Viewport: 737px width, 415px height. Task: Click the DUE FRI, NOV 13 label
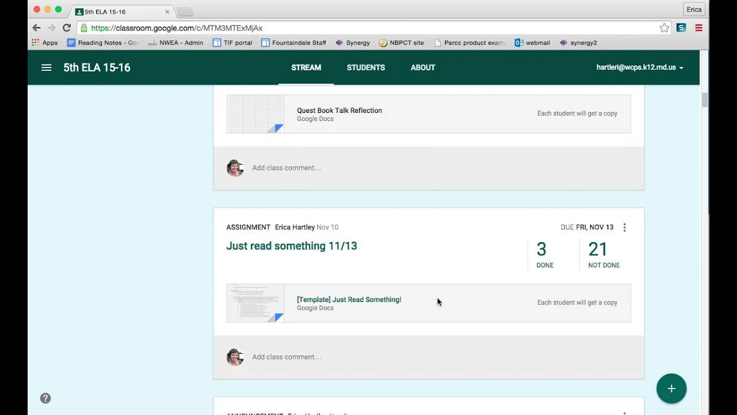587,227
